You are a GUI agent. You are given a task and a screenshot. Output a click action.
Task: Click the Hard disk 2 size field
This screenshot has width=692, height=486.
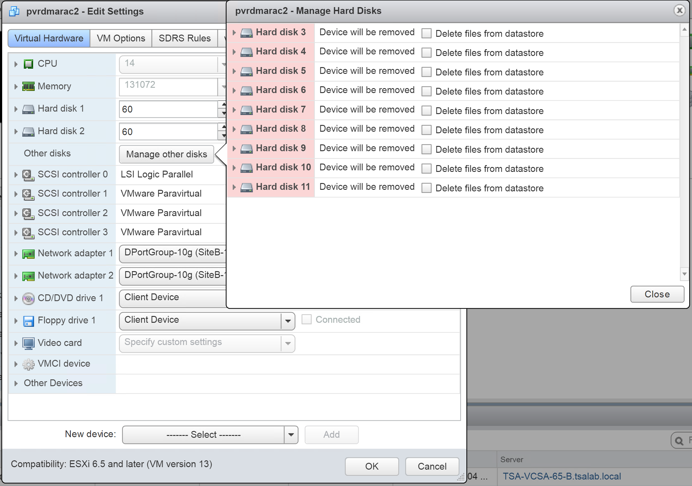pos(169,132)
